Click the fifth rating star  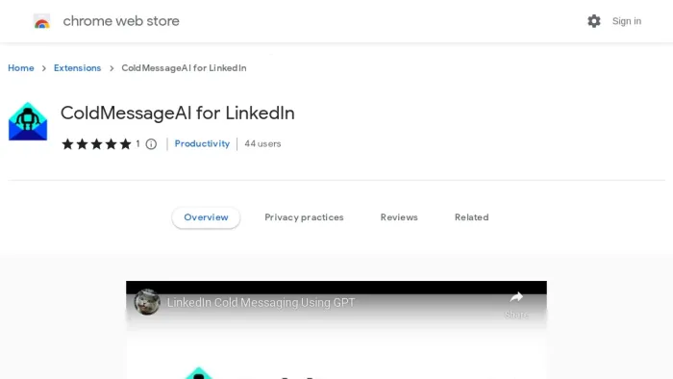point(125,143)
